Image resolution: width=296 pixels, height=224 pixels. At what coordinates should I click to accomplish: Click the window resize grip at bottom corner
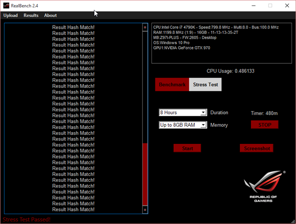click(x=293, y=222)
